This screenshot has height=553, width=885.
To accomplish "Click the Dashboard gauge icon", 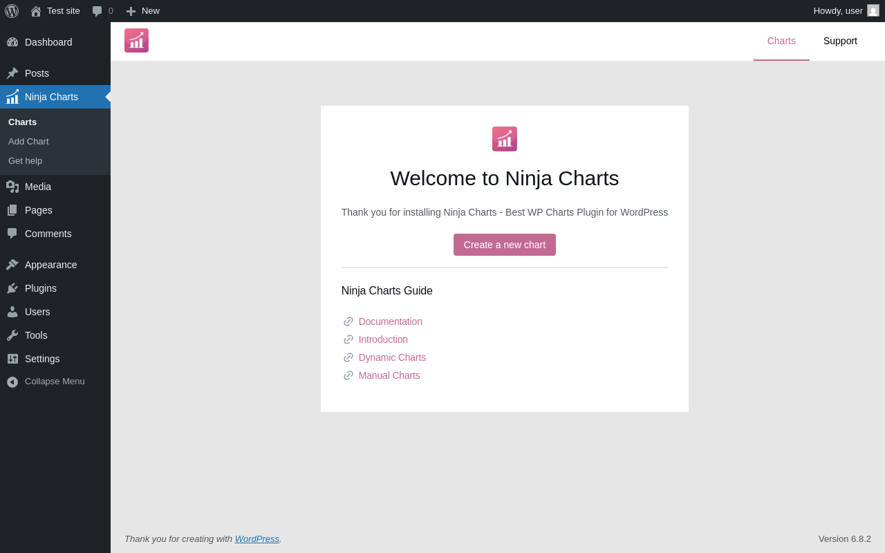I will tap(12, 42).
